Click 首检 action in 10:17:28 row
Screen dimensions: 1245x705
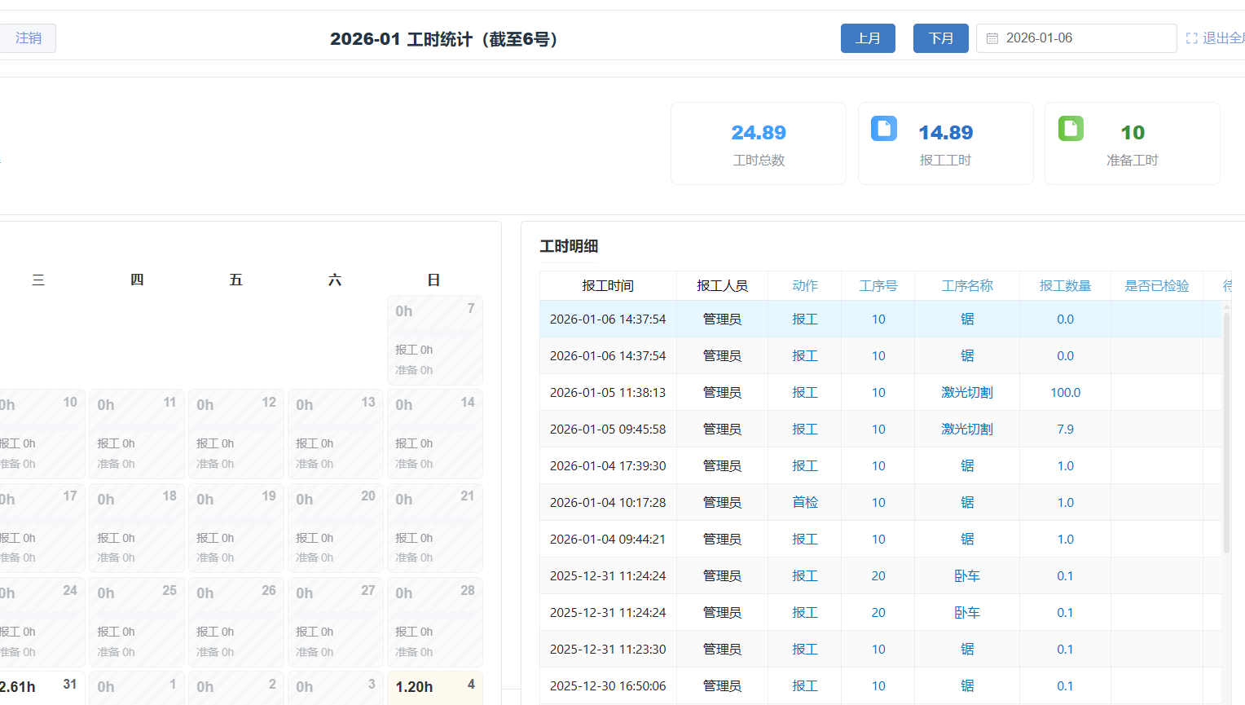(804, 503)
